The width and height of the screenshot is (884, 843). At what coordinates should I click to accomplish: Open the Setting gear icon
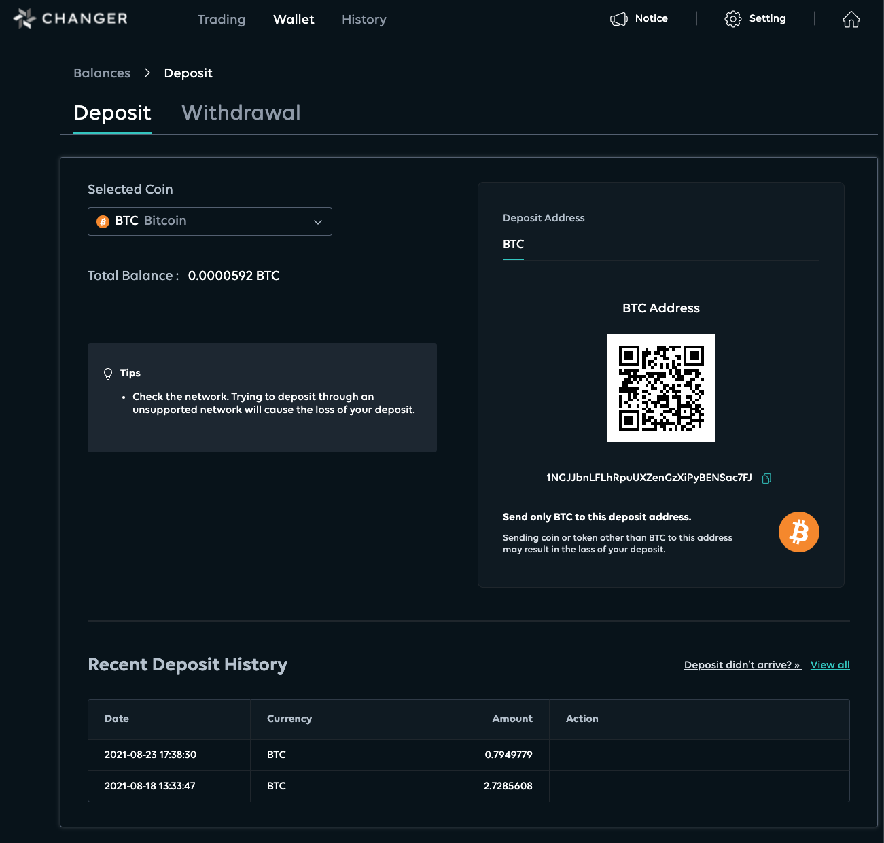pos(733,19)
